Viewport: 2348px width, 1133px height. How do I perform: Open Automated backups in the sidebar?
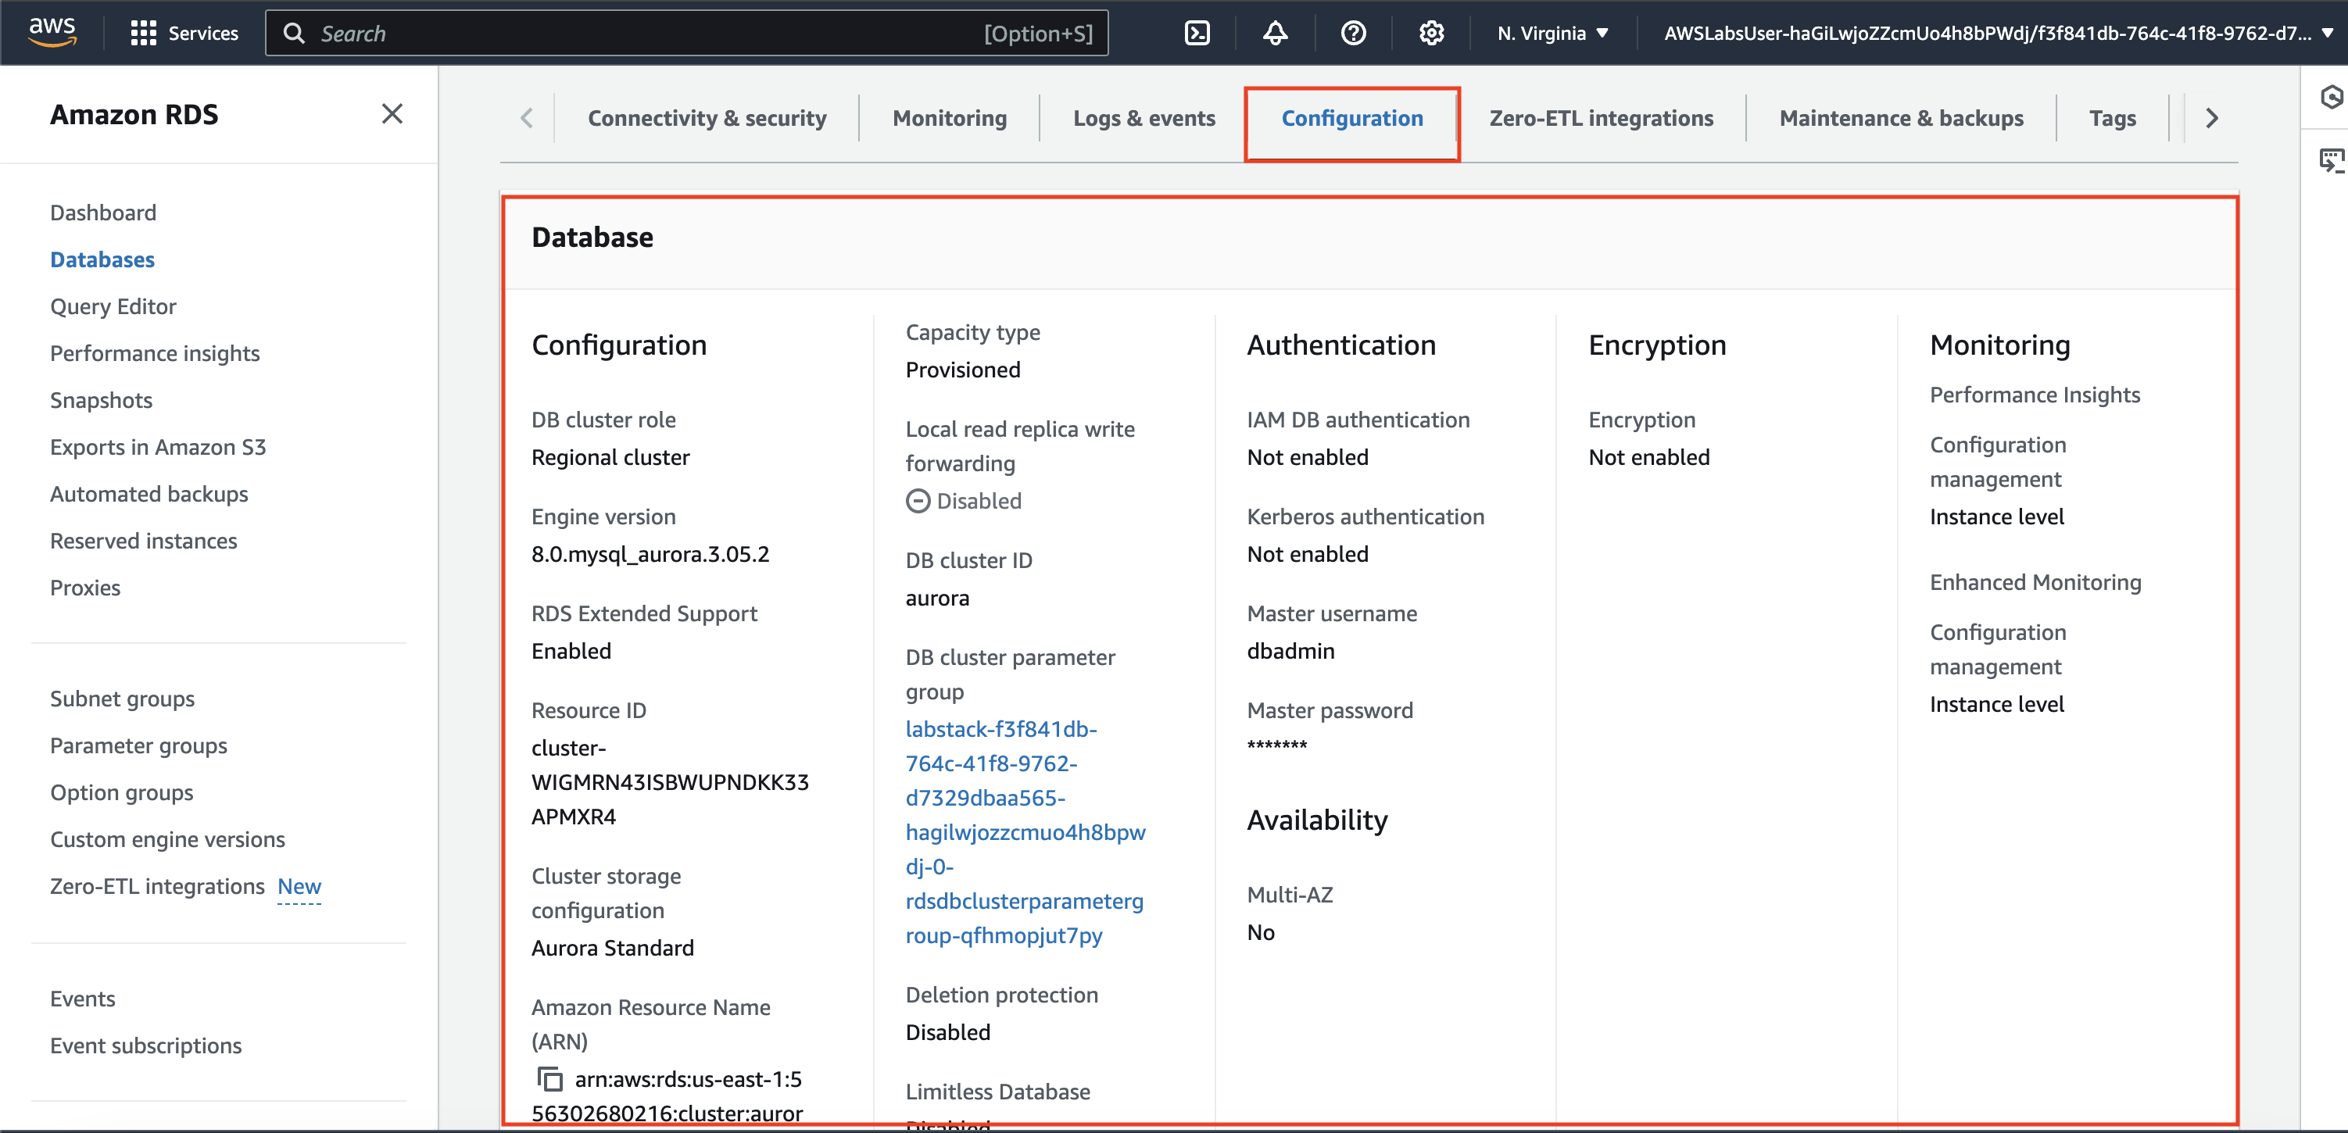[149, 494]
